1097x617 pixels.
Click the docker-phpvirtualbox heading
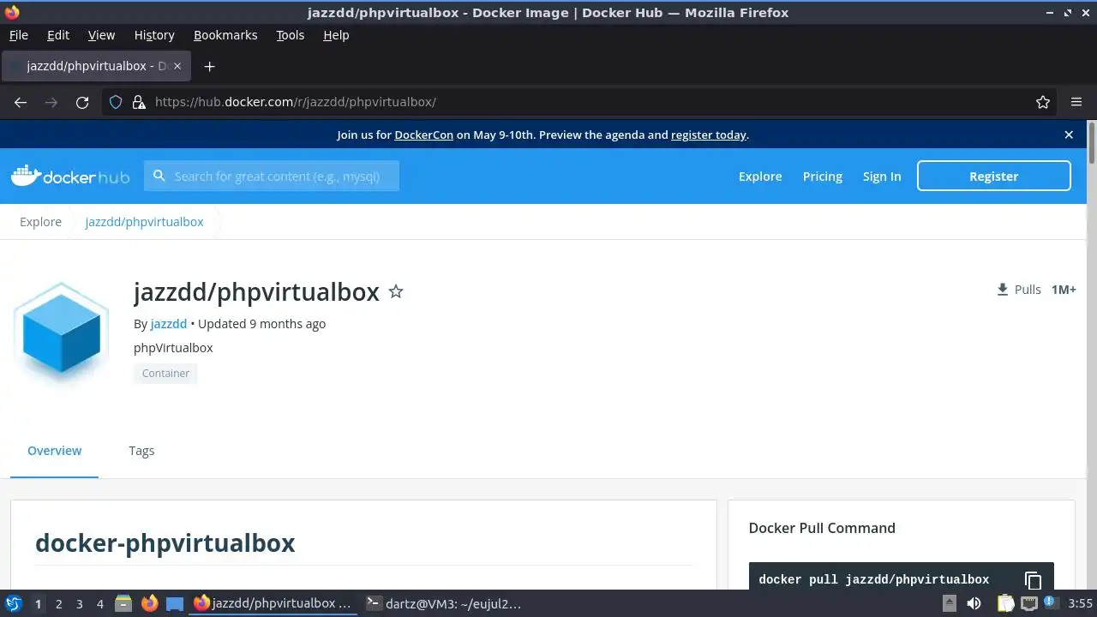pyautogui.click(x=165, y=543)
